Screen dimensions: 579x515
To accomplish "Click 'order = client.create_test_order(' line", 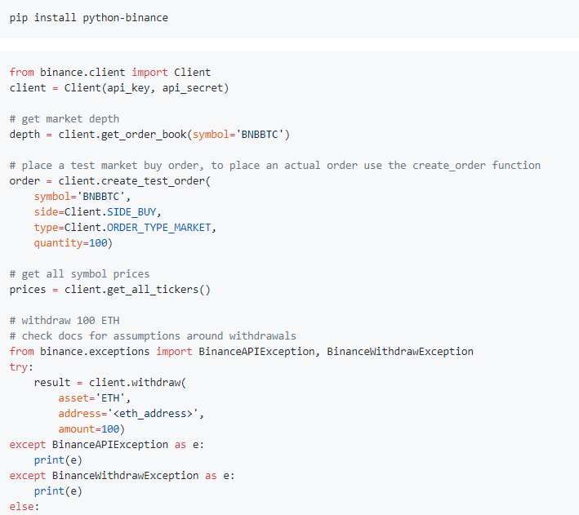I will [110, 181].
